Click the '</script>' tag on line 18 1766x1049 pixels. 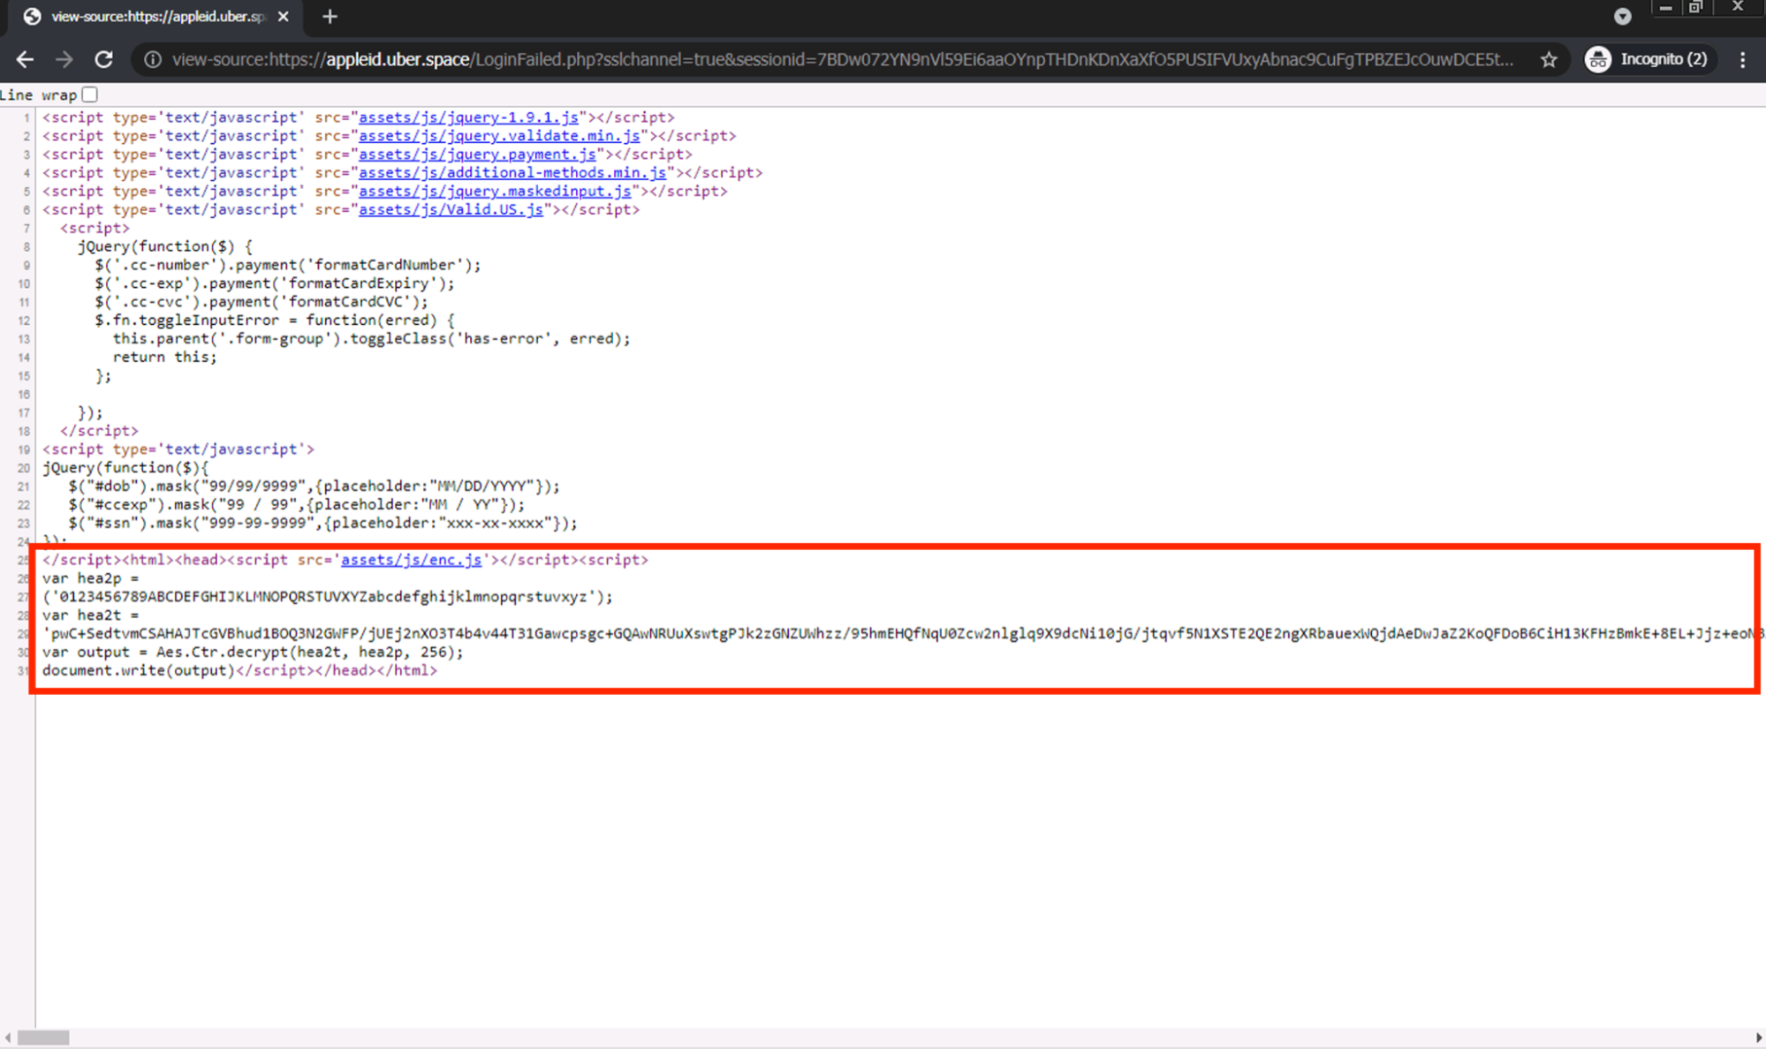[x=99, y=431]
